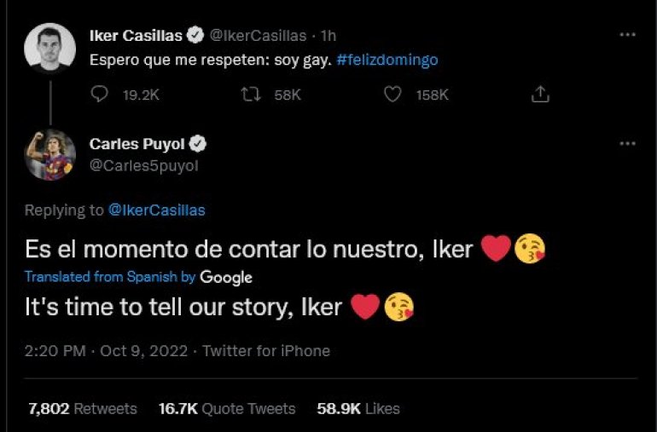Click Carles Puyol profile picture
The width and height of the screenshot is (657, 432).
(50, 155)
